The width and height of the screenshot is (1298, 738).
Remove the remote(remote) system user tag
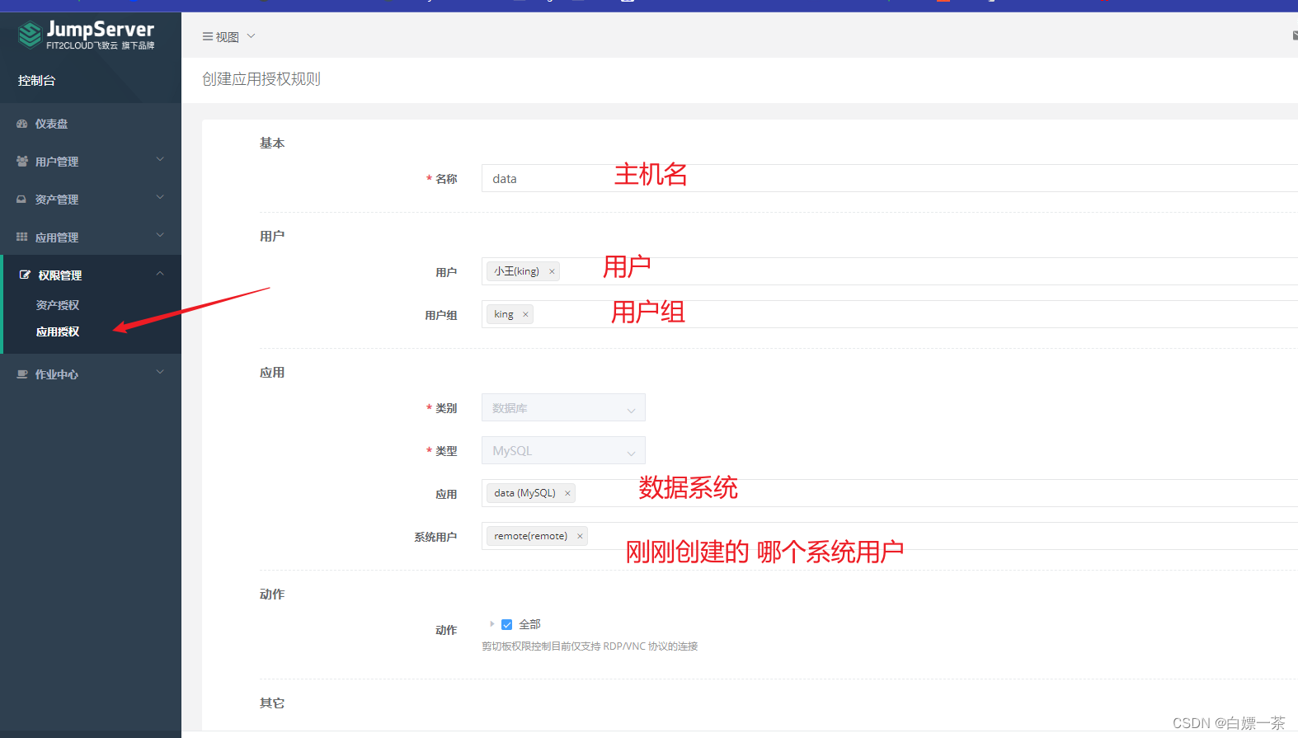pos(580,536)
